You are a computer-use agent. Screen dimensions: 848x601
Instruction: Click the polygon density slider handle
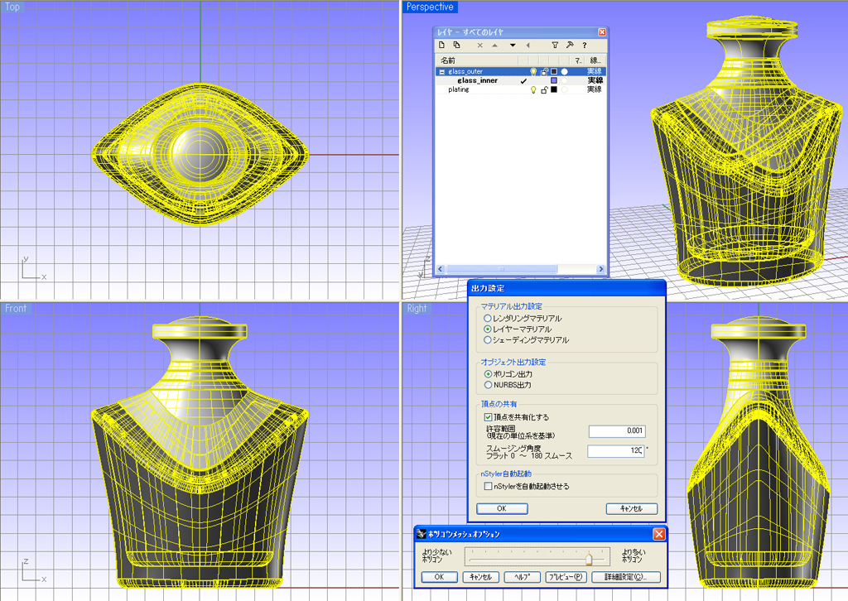[x=589, y=558]
